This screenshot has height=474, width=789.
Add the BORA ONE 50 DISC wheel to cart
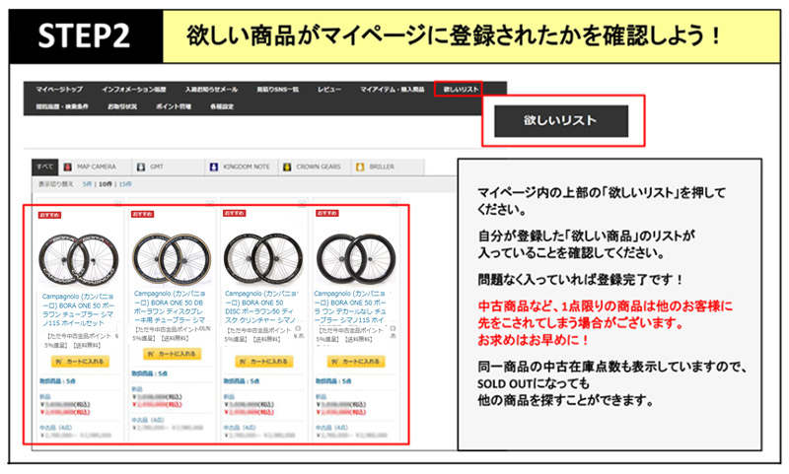(x=264, y=362)
